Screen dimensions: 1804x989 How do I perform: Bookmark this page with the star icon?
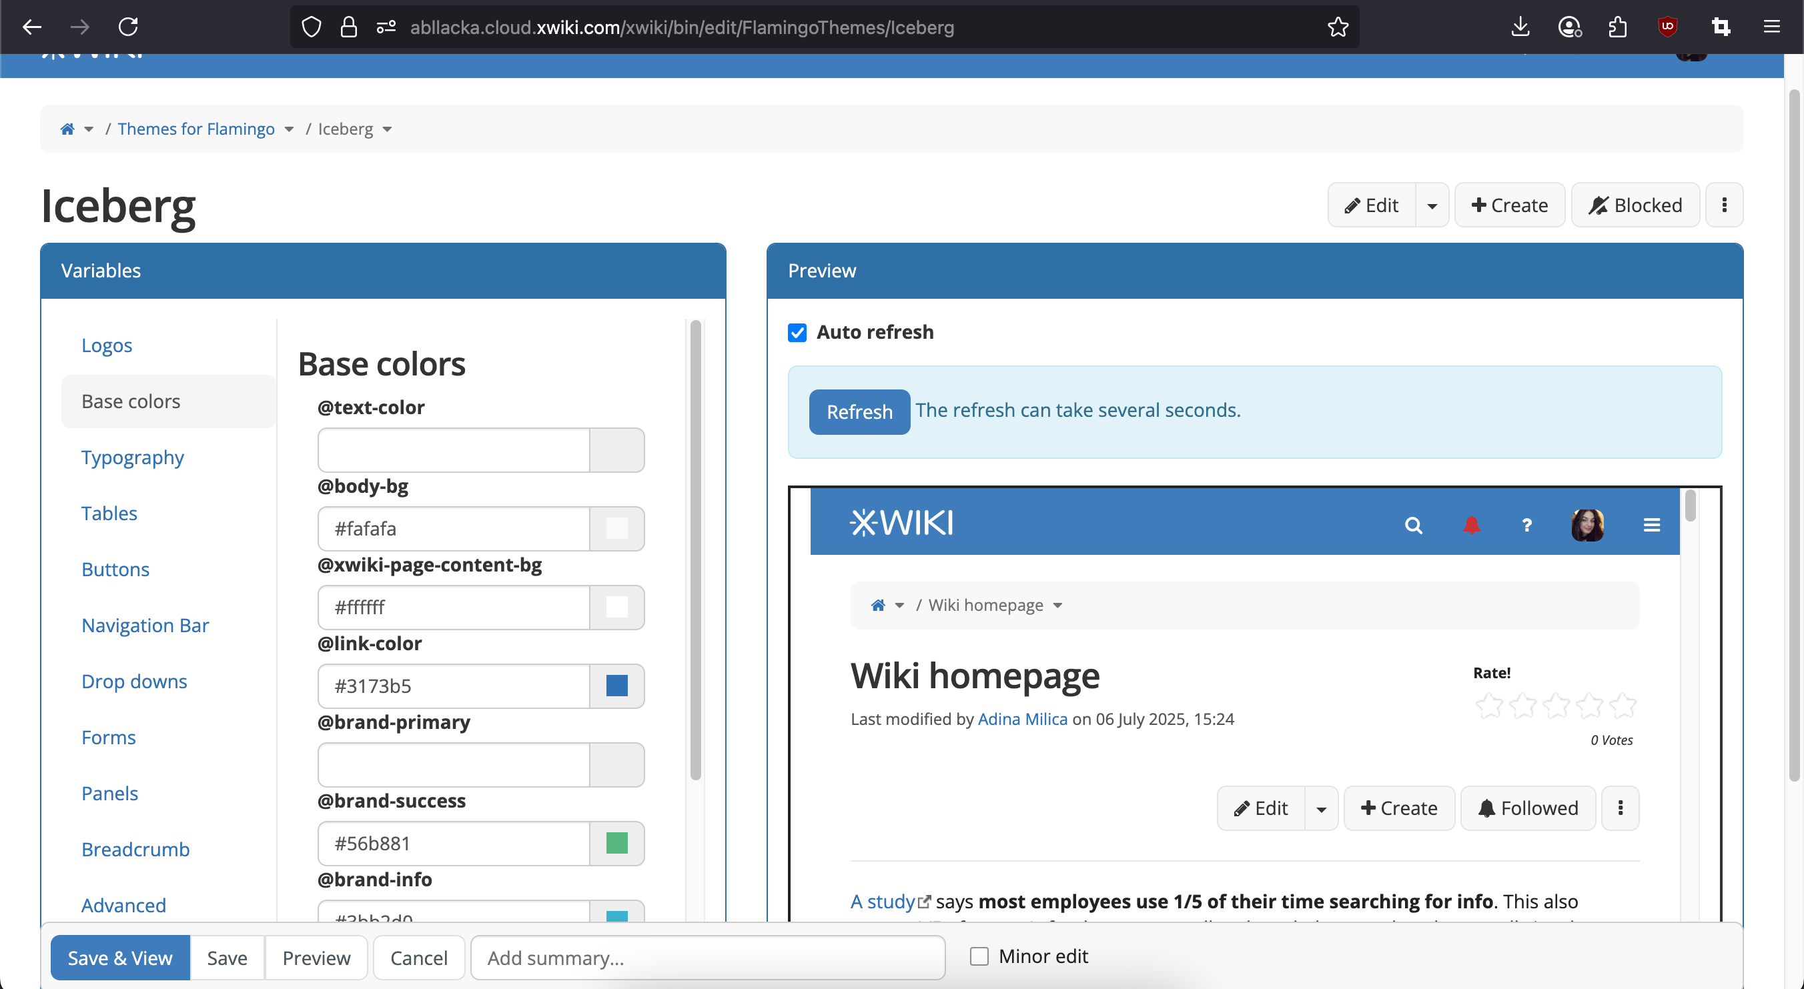tap(1338, 27)
